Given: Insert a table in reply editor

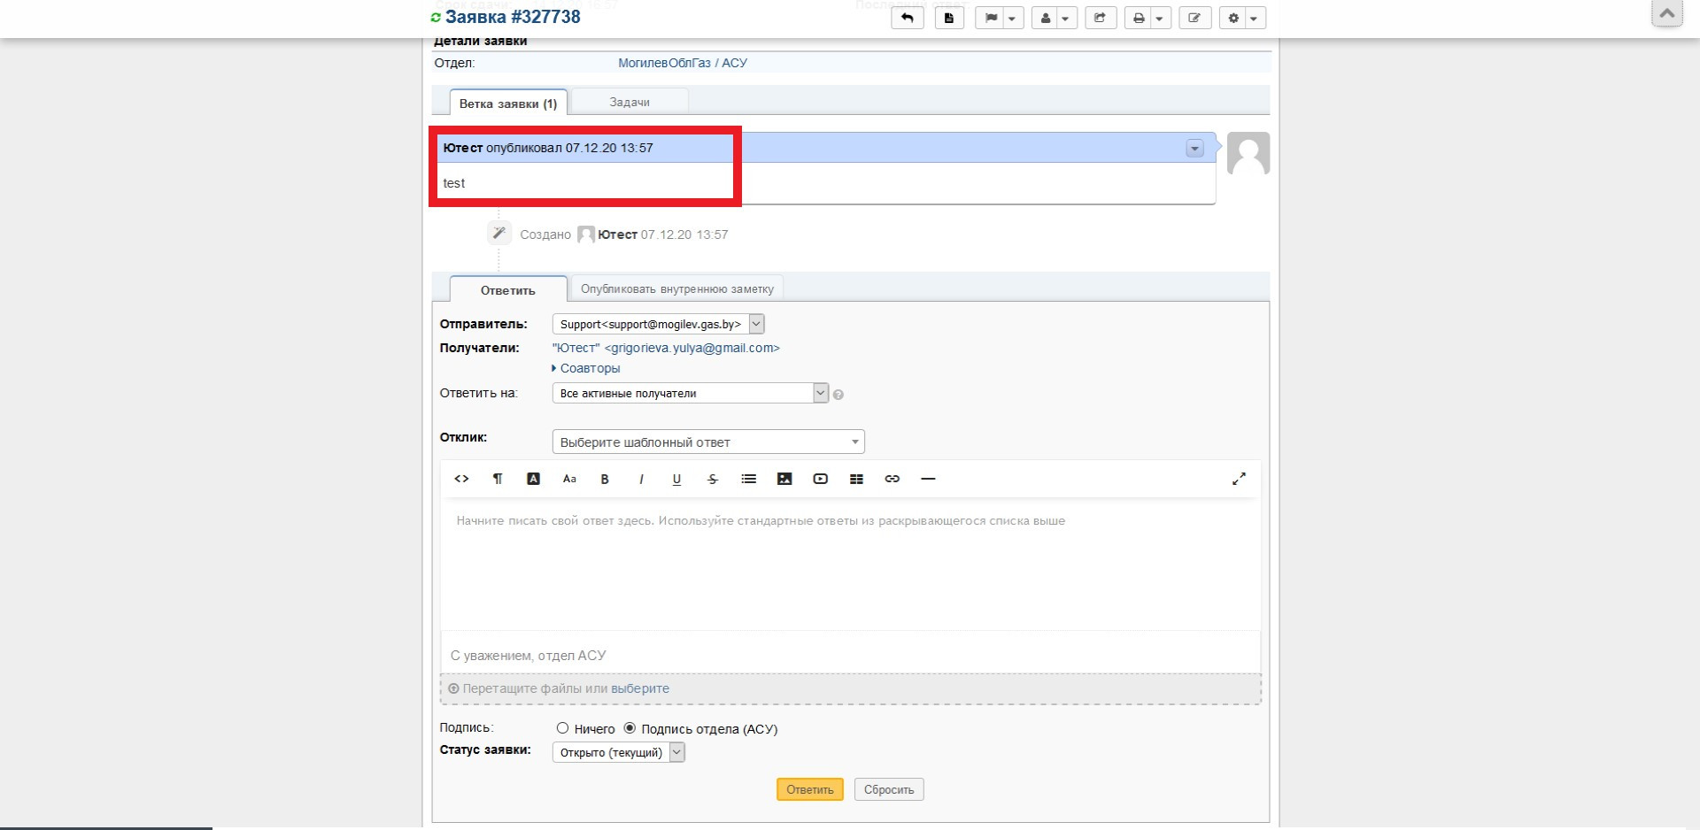Looking at the screenshot, I should pos(856,479).
